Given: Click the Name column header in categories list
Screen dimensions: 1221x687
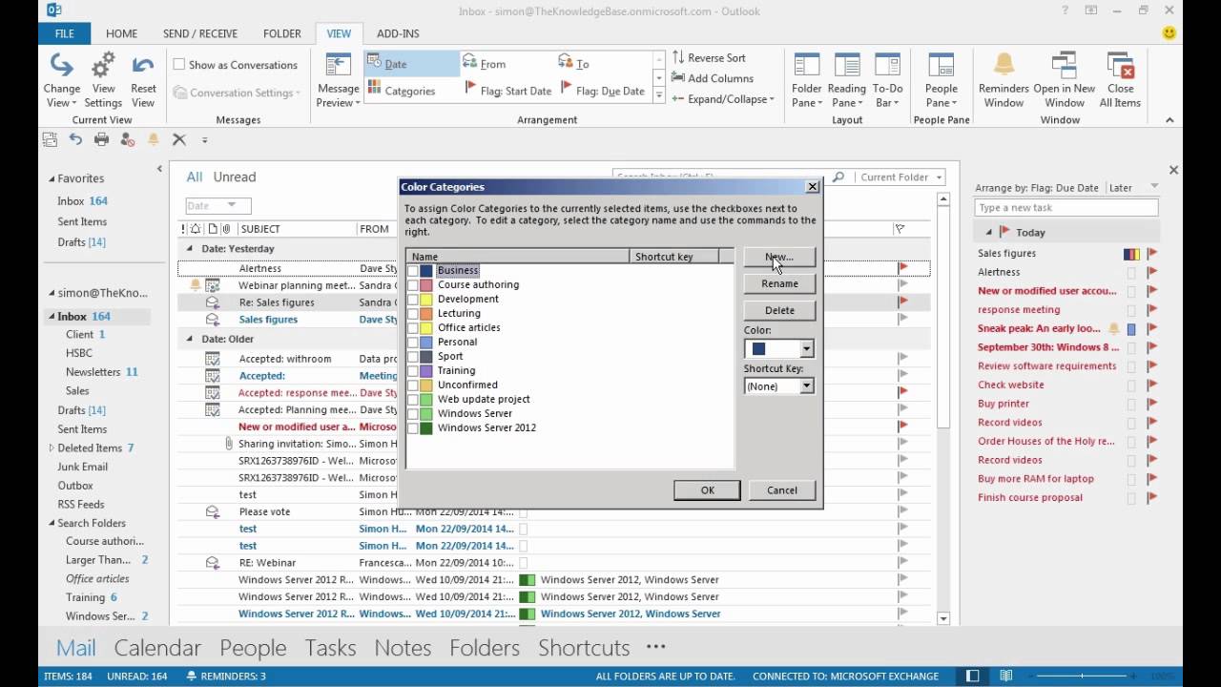Looking at the screenshot, I should click(x=518, y=257).
